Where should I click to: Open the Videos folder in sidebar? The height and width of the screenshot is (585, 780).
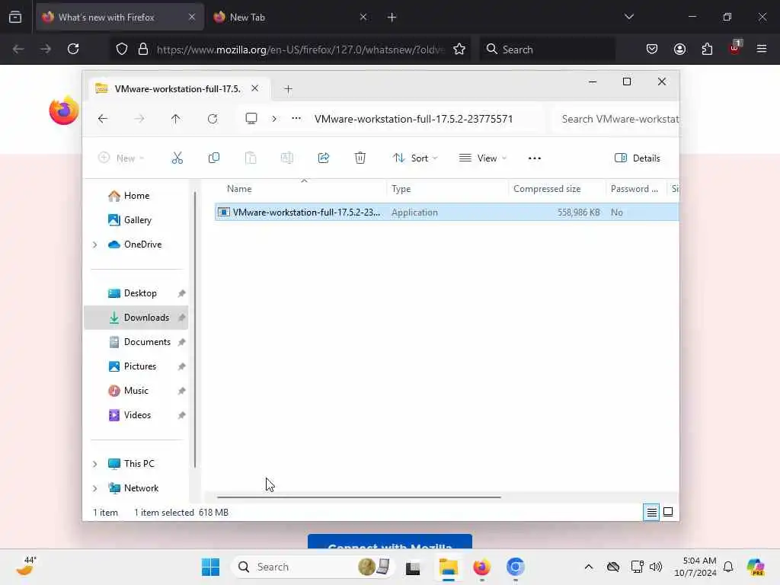click(137, 415)
